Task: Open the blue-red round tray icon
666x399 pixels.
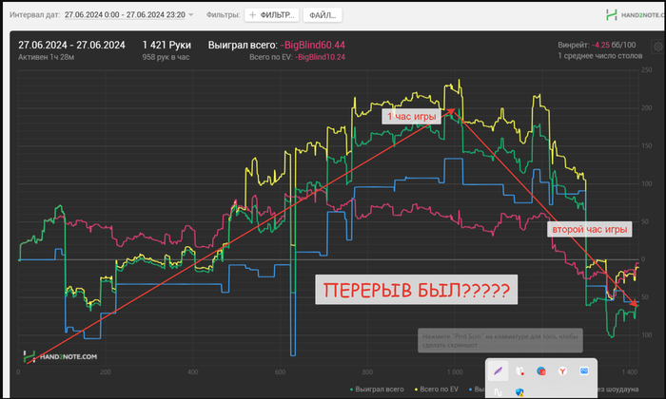Action: pyautogui.click(x=541, y=371)
